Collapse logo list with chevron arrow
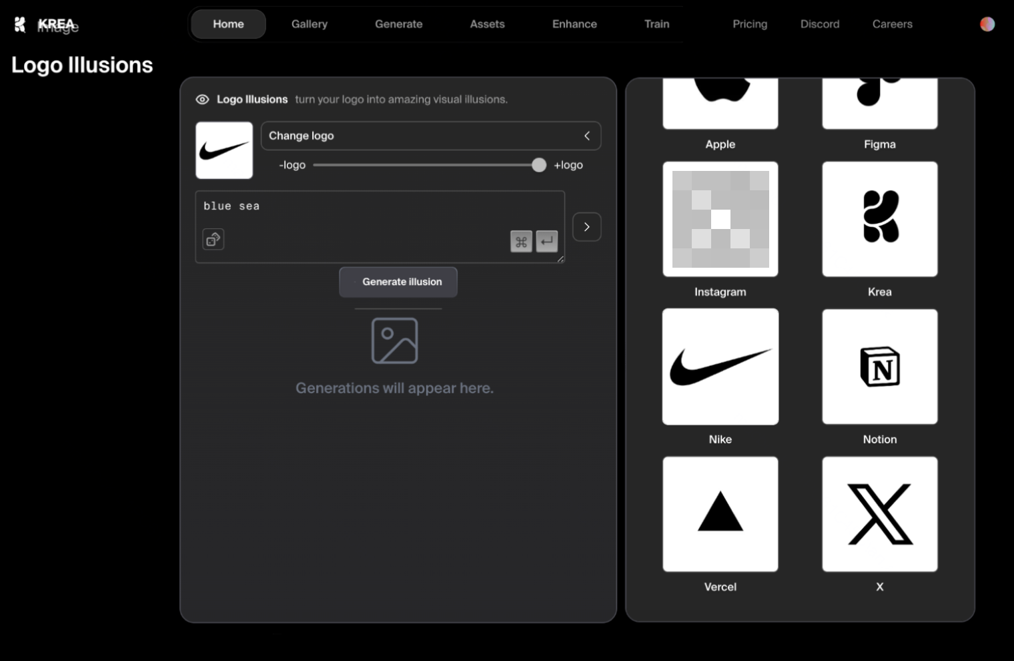The width and height of the screenshot is (1014, 661). [587, 136]
